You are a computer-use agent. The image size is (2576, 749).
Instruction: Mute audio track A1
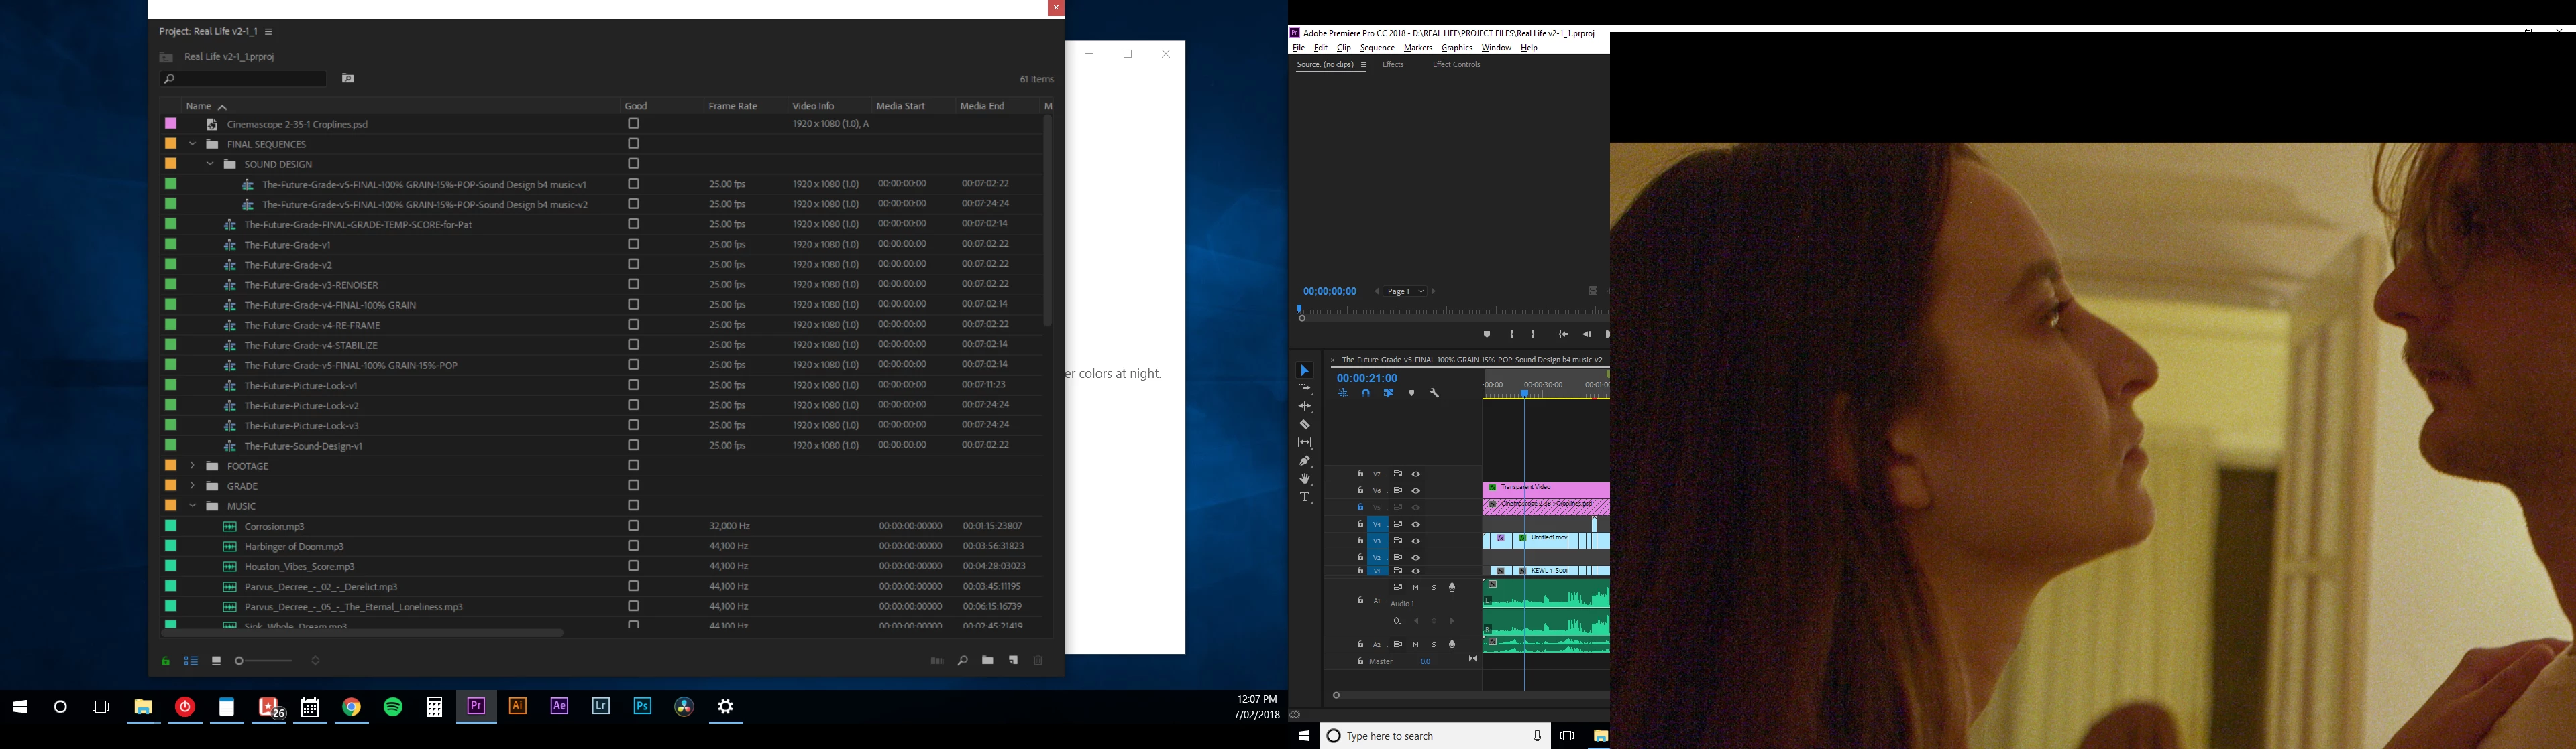(x=1415, y=588)
